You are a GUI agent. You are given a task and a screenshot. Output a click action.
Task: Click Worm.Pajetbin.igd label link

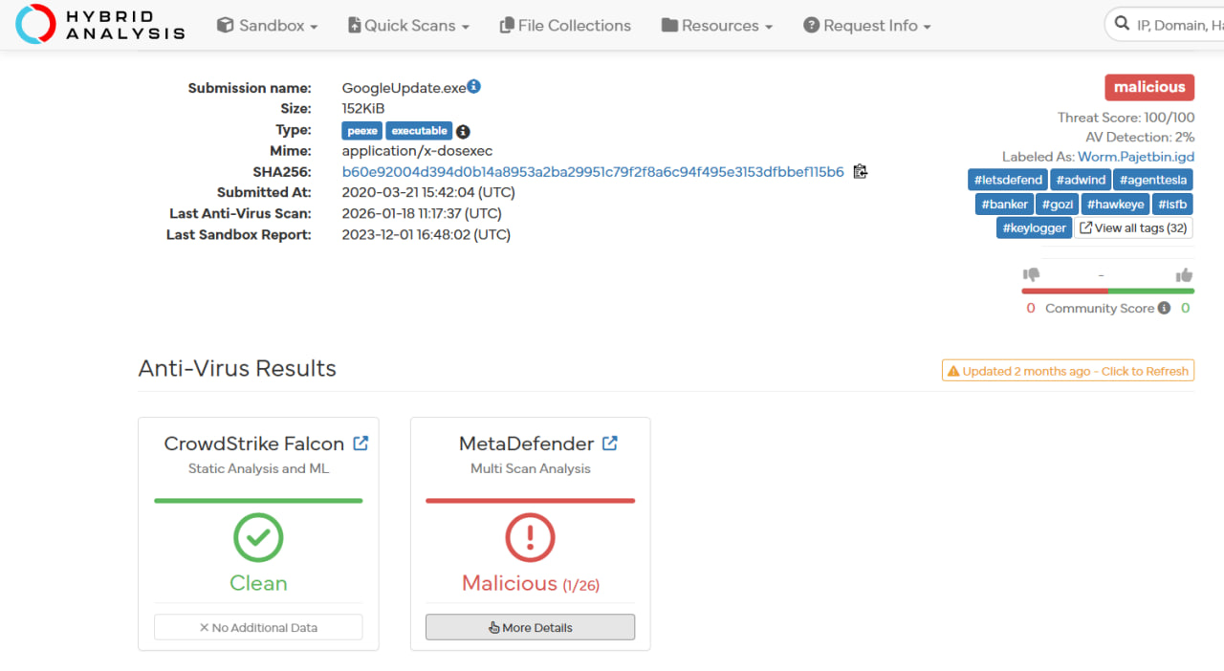tap(1135, 157)
